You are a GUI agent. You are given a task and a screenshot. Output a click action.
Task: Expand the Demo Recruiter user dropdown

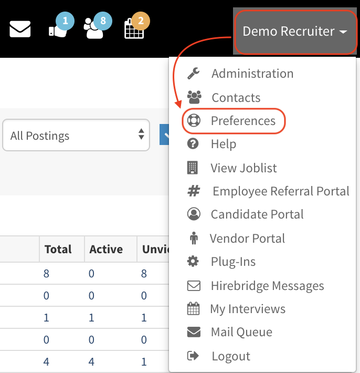[295, 32]
